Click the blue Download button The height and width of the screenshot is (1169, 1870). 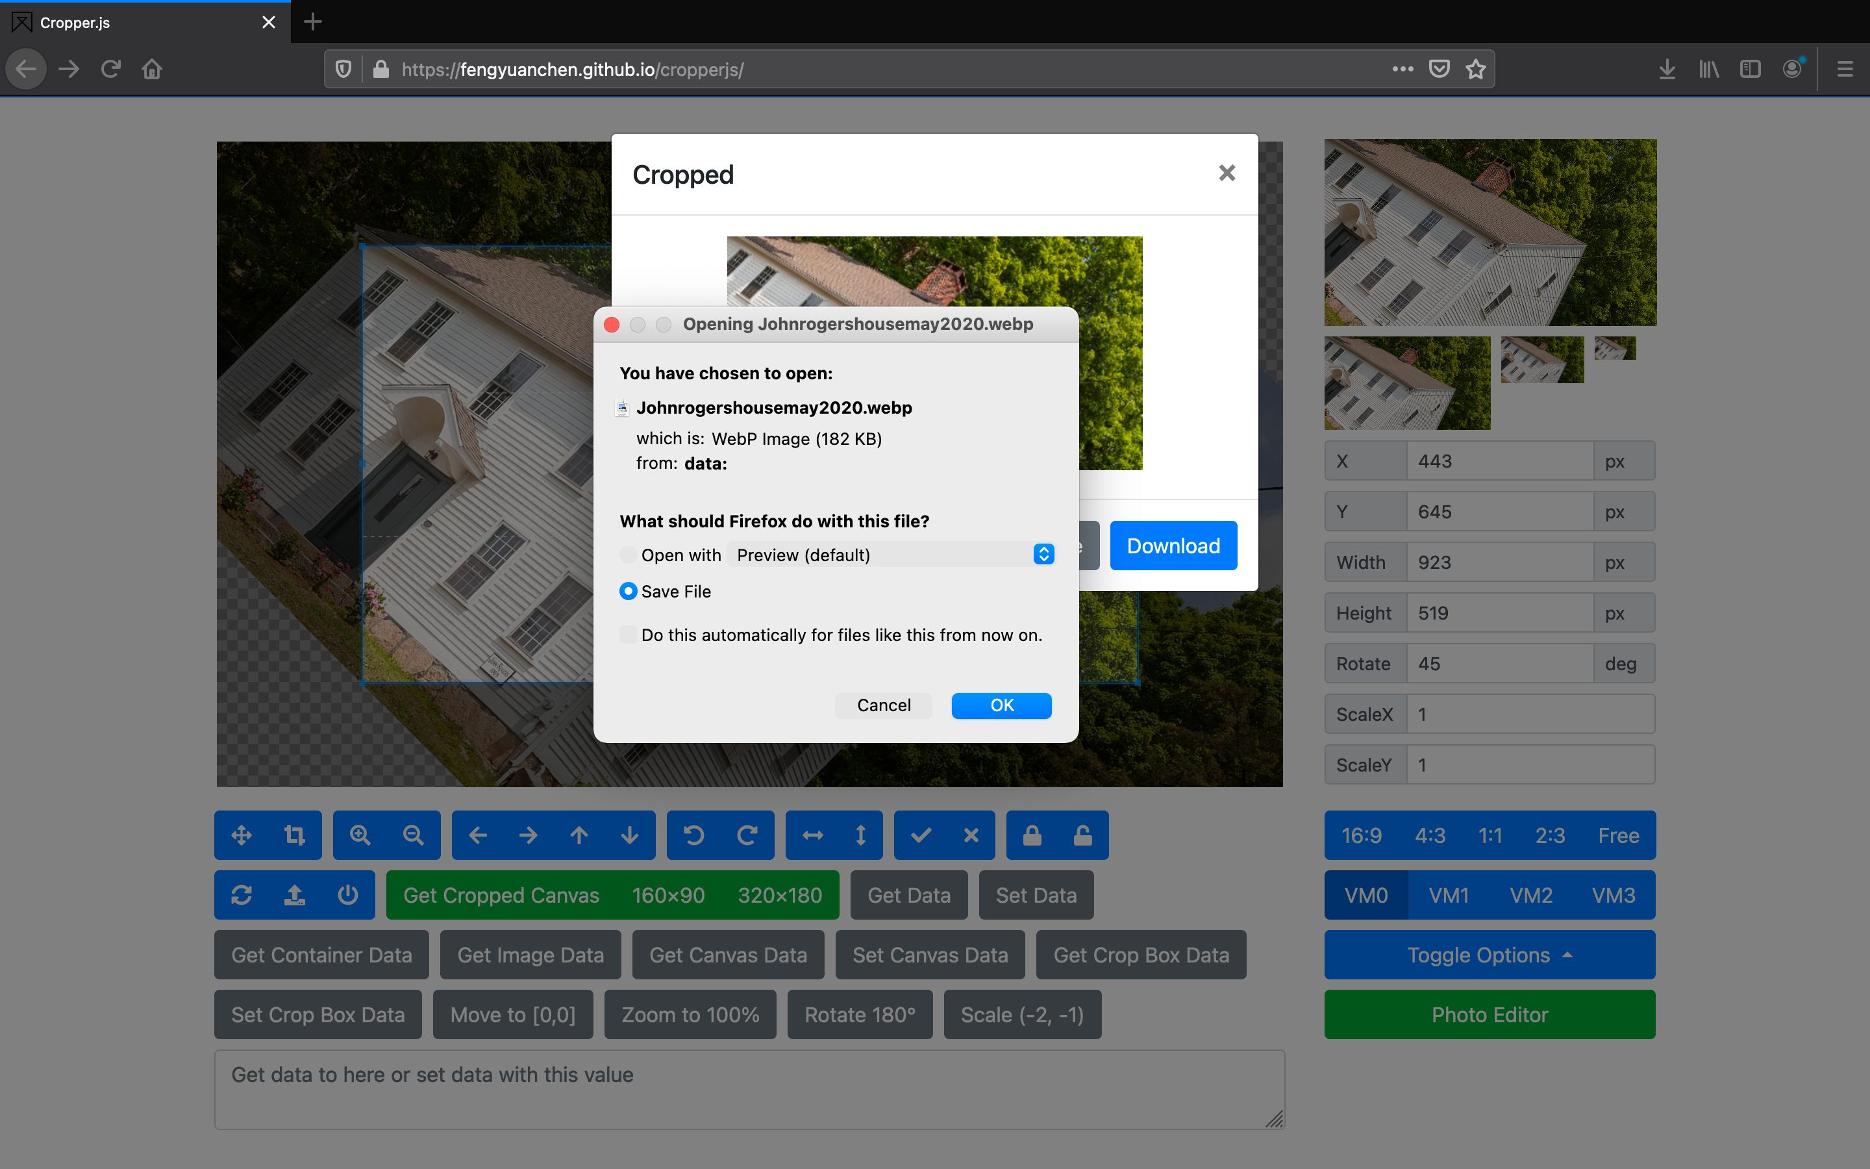coord(1173,546)
